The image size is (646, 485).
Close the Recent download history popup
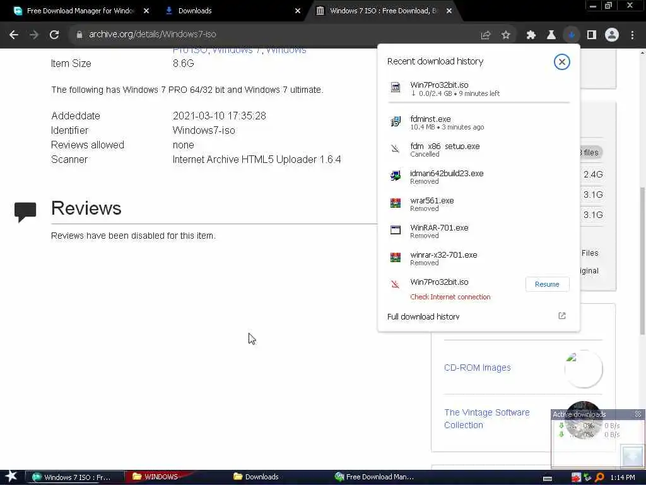coord(561,62)
